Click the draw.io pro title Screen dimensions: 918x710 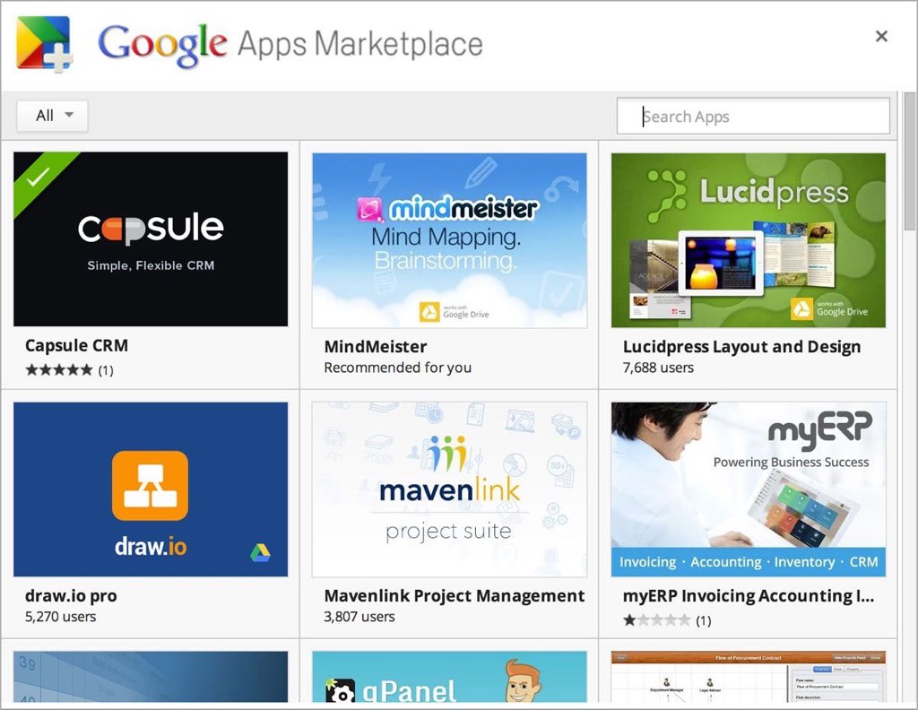point(71,596)
